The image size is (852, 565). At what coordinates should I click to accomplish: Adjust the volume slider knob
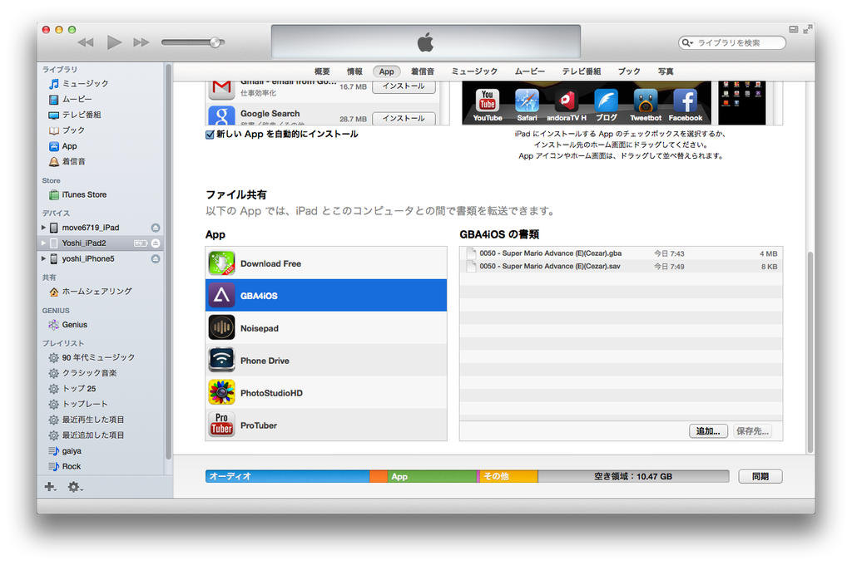(215, 42)
